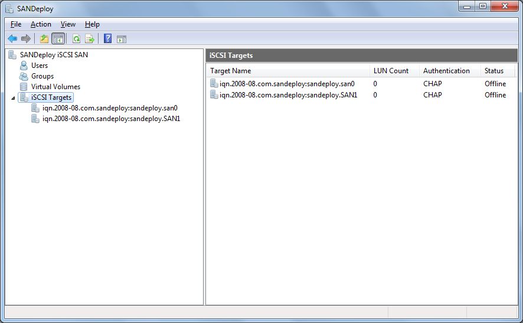Click the SANDeploy iSCSI SAN server icon

12,55
